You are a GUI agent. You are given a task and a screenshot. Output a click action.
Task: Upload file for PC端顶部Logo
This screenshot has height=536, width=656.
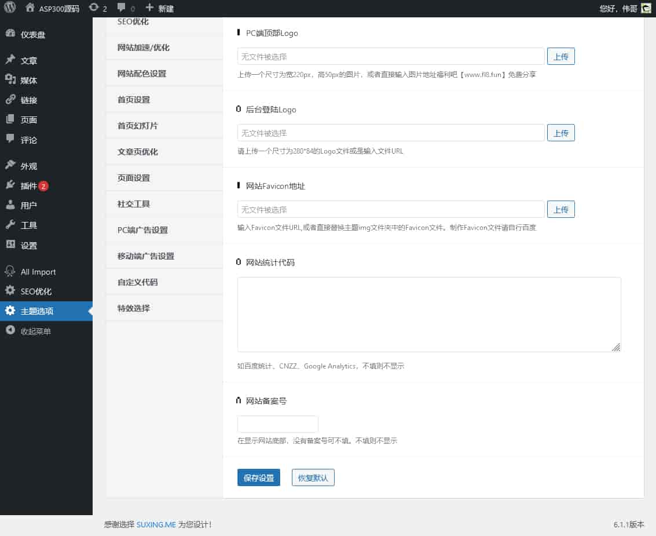click(x=560, y=56)
